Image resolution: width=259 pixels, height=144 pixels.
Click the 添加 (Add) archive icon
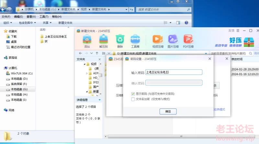(x=87, y=39)
